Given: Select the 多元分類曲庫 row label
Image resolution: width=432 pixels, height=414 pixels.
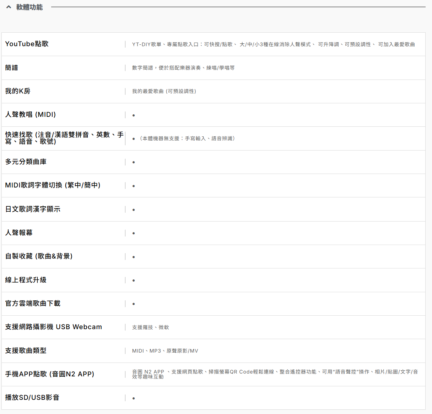Looking at the screenshot, I should [x=26, y=162].
